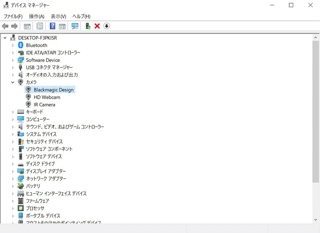Show the action pane via toolbar icon

click(x=62, y=26)
